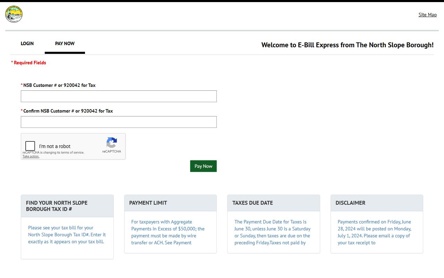Focus the Confirm NSB Customer # field

pyautogui.click(x=119, y=122)
